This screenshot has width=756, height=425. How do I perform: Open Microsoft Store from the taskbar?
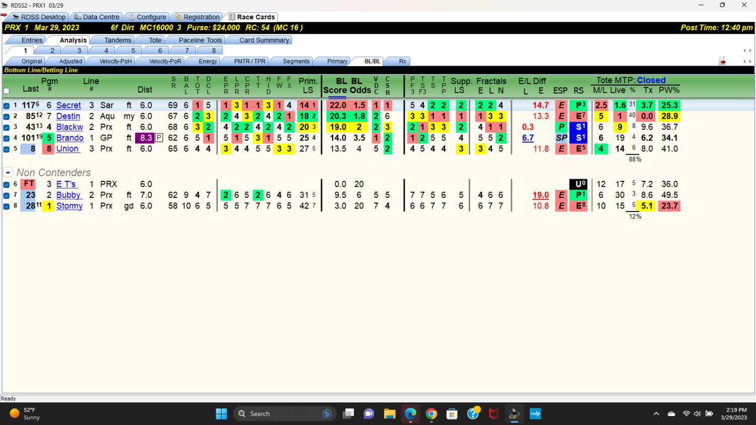pyautogui.click(x=452, y=414)
